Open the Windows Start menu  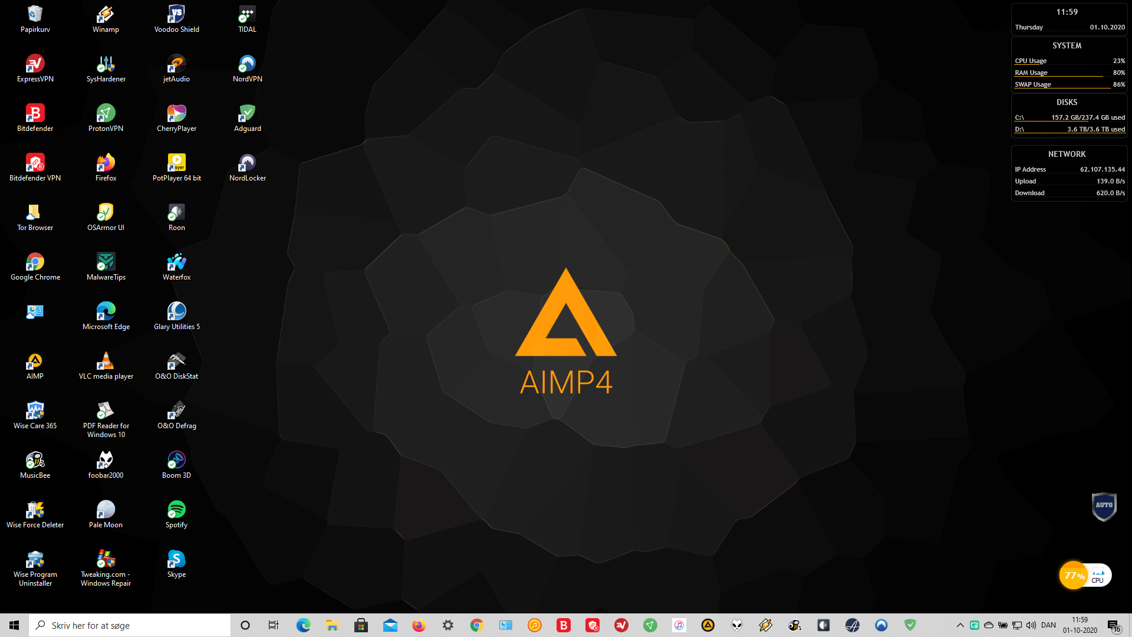click(14, 625)
